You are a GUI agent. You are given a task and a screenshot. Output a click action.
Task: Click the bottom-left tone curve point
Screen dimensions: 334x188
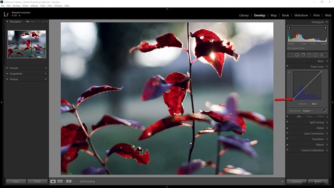click(x=293, y=99)
